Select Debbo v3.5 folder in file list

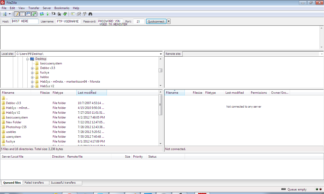[13, 103]
